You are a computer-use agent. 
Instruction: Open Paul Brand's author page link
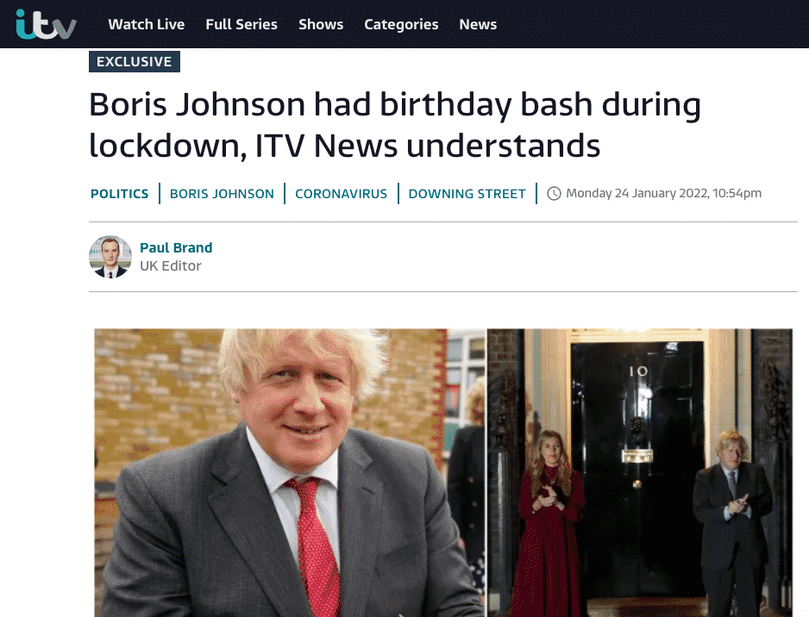tap(176, 247)
